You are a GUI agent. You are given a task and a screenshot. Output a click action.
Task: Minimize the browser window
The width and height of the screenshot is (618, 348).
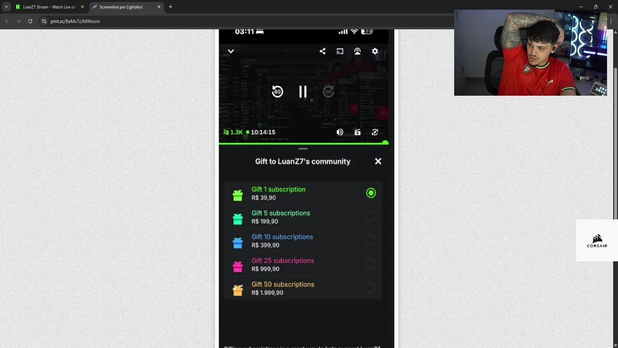click(581, 7)
